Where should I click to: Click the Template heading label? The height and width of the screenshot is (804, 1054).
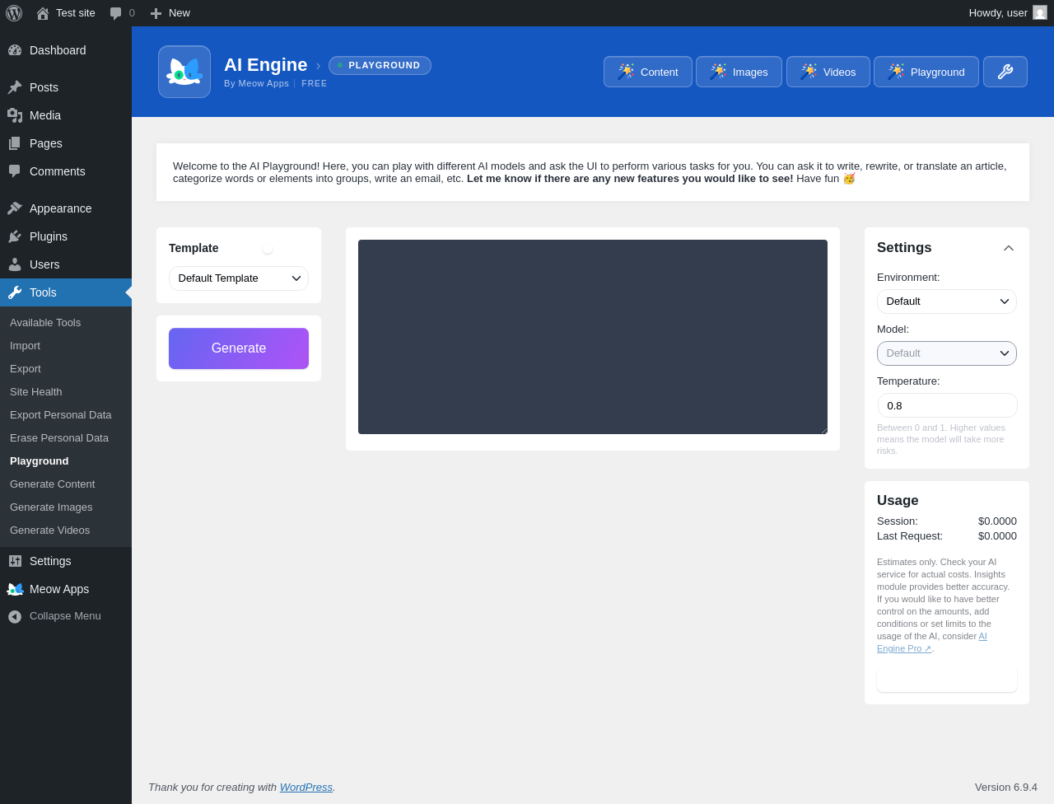194,248
